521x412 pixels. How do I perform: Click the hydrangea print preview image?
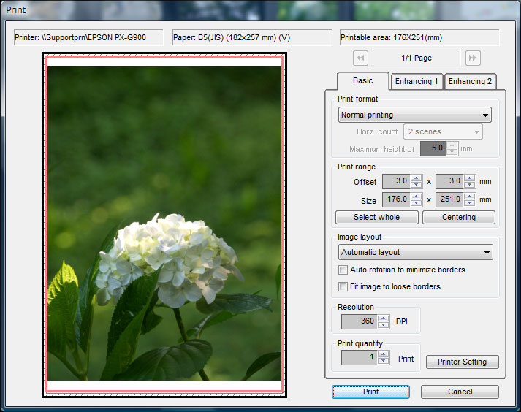[164, 224]
